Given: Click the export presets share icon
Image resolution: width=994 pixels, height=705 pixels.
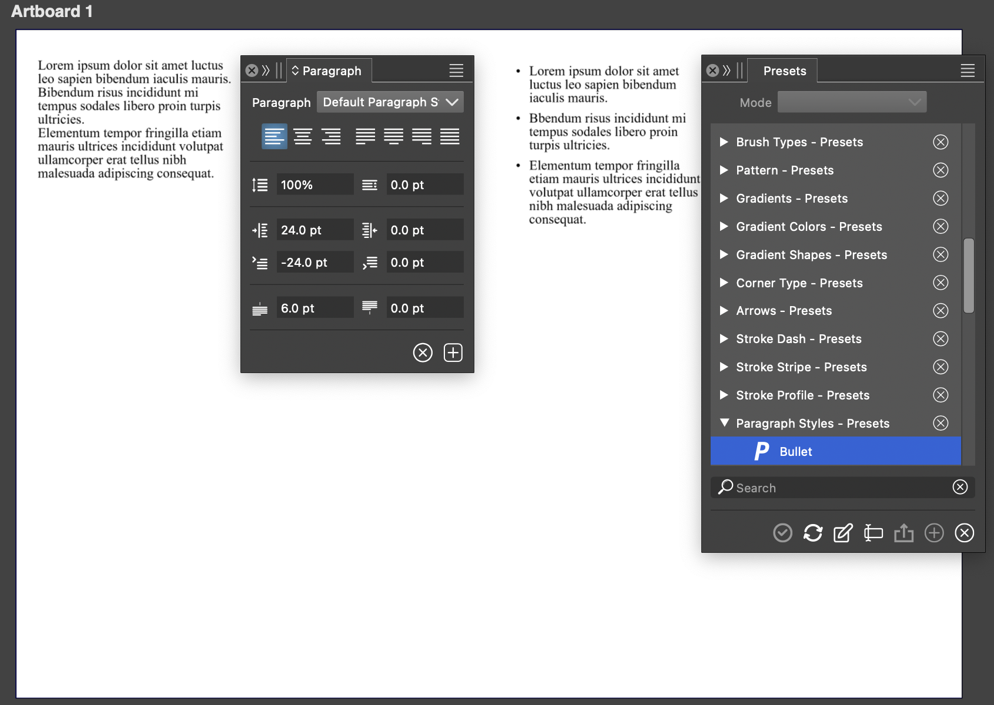Looking at the screenshot, I should pyautogui.click(x=903, y=533).
